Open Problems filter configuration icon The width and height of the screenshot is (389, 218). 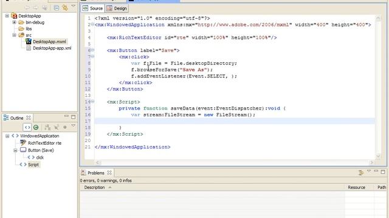pos(360,173)
